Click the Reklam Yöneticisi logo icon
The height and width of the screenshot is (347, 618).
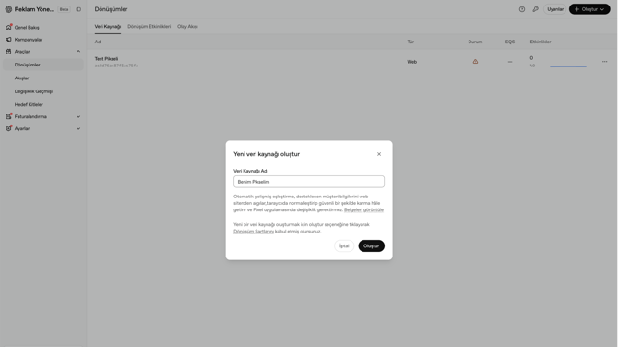8,9
